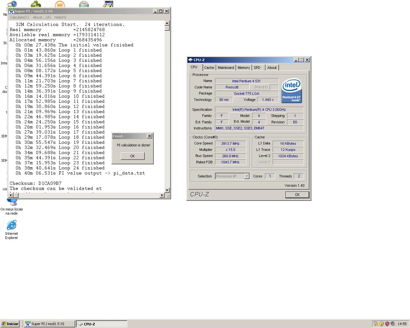Image resolution: width=410 pixels, height=328 pixels.
Task: Click the Multiplier x 15.0 field
Action: [230, 150]
